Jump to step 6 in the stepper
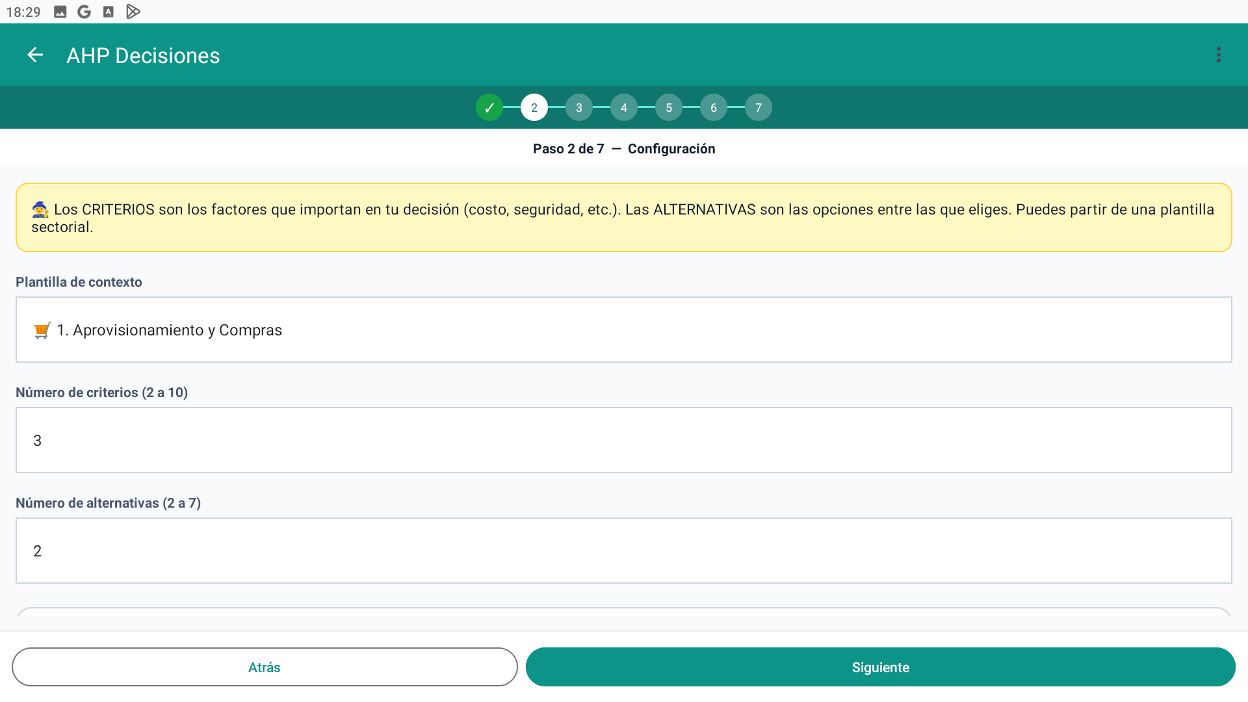This screenshot has height=702, width=1248. (714, 107)
